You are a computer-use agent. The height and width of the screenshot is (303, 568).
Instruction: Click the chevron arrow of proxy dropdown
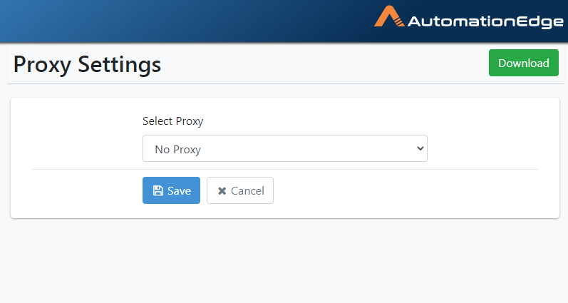(x=420, y=148)
